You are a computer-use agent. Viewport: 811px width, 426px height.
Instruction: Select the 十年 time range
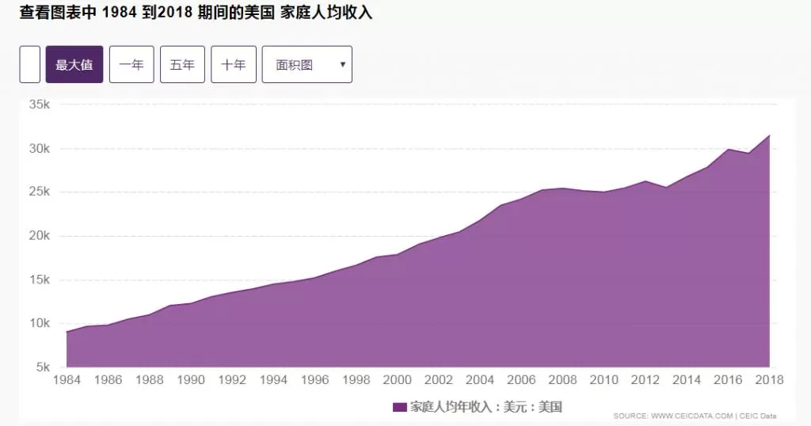tap(234, 65)
